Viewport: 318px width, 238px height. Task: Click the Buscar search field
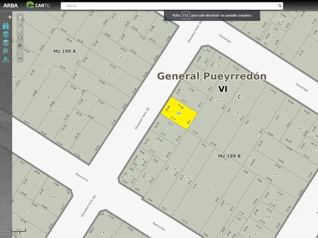click(169, 6)
